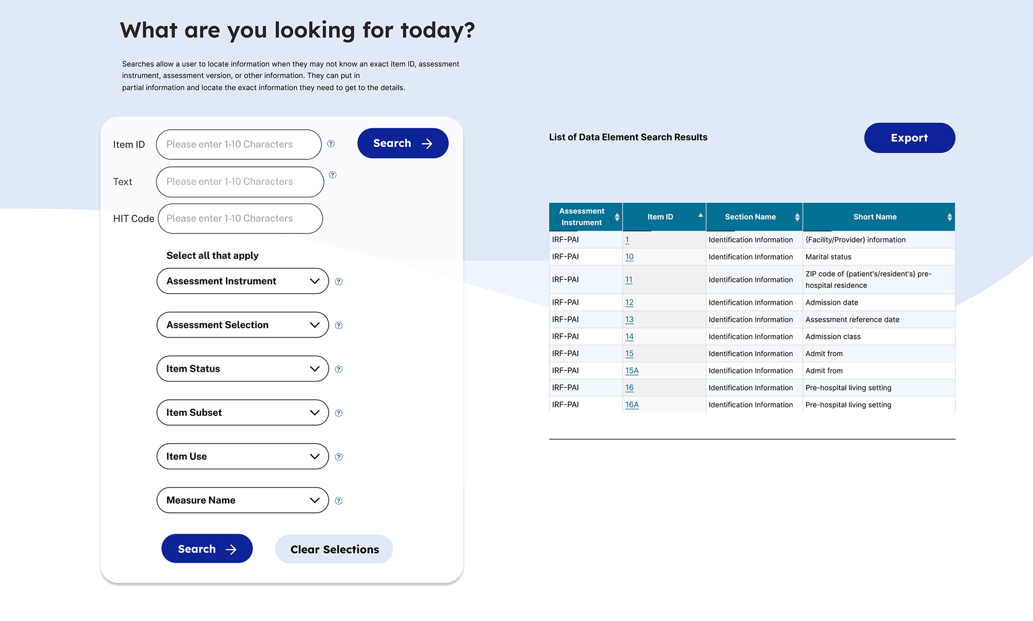
Task: Click help icon beside Text input field
Action: 332,175
